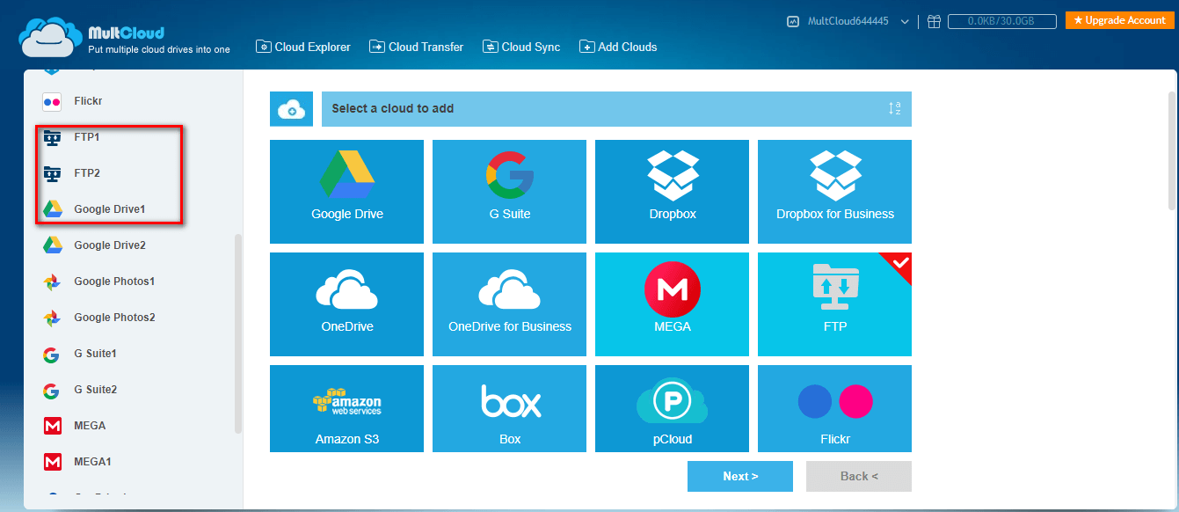Click the storage usage bar 0.0KB/30.0GB
This screenshot has width=1179, height=512.
(1001, 21)
